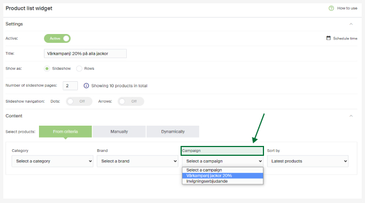The height and width of the screenshot is (203, 365).
Task: Open the Select a brand dropdown
Action: (x=138, y=161)
